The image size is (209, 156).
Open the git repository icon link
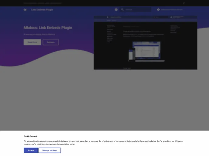tap(158, 10)
